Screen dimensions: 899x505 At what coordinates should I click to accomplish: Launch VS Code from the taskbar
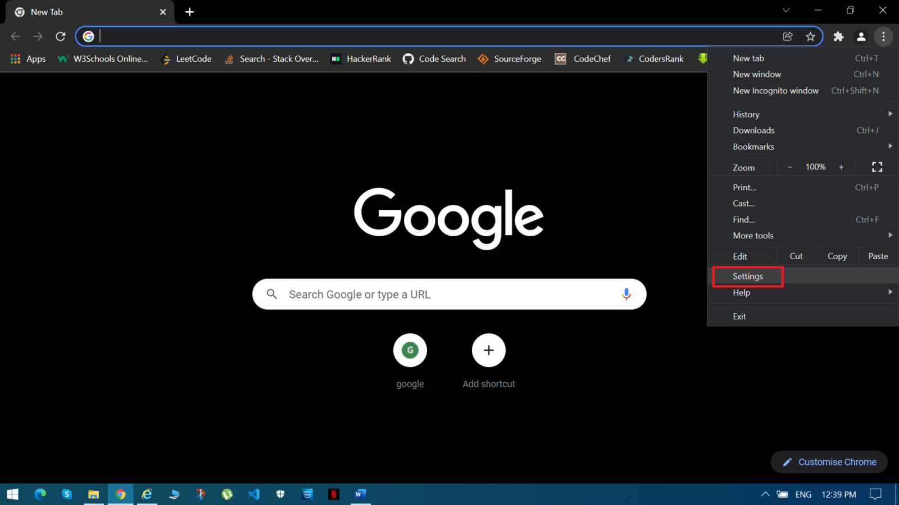coord(253,494)
